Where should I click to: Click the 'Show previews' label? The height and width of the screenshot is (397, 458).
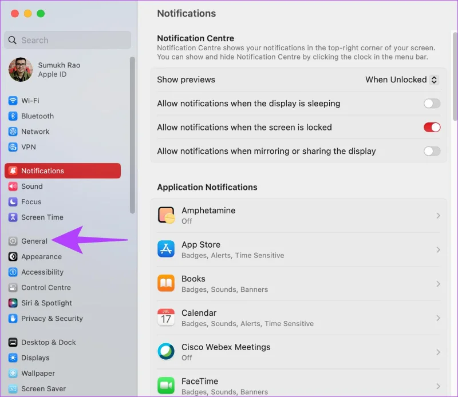(x=186, y=80)
